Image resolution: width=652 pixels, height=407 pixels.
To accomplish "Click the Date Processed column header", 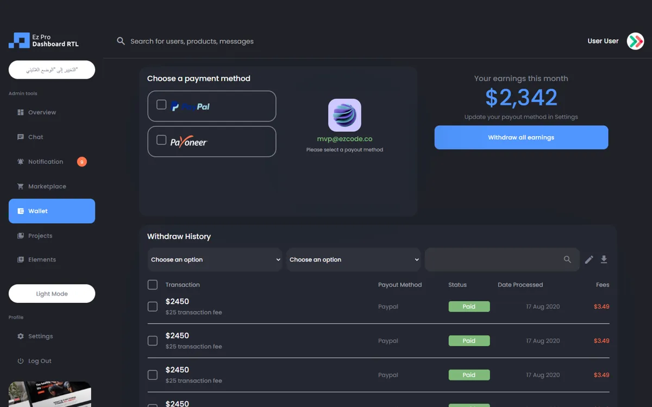I will (x=520, y=285).
